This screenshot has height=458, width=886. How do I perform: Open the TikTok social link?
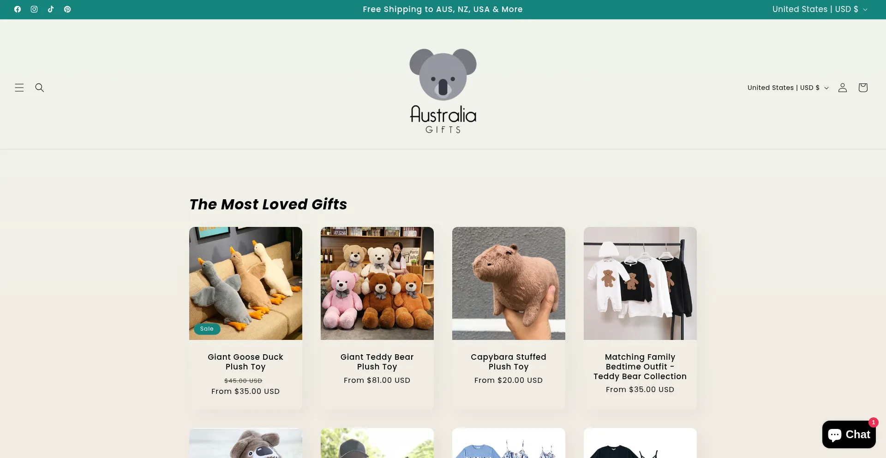click(51, 9)
